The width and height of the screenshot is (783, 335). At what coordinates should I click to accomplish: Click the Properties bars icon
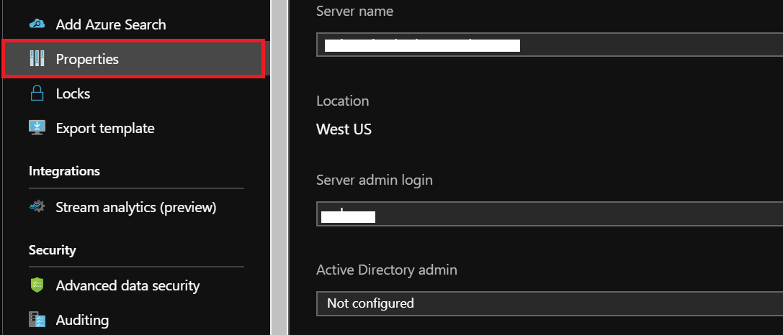point(37,59)
